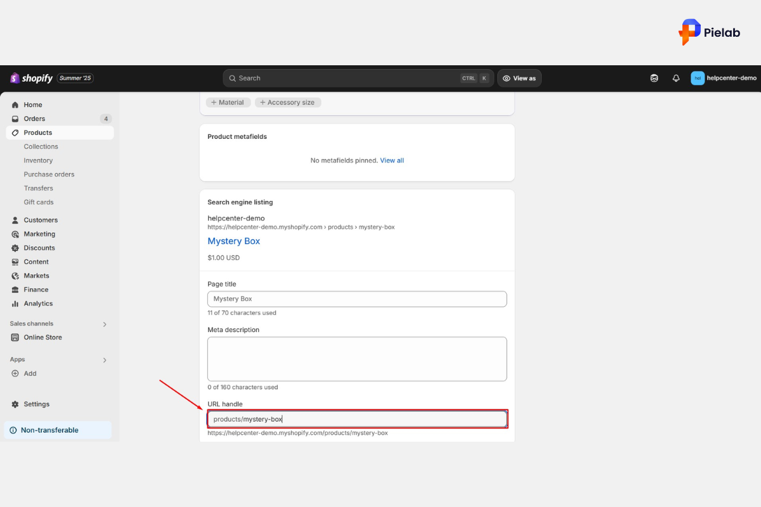Open the helpcenter-demo account menu
This screenshot has width=761, height=507.
tap(724, 78)
